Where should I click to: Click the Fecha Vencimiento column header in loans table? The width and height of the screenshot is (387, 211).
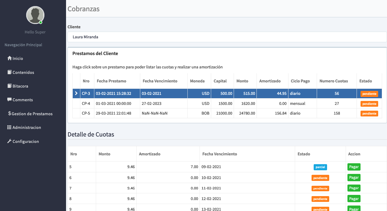coord(160,81)
